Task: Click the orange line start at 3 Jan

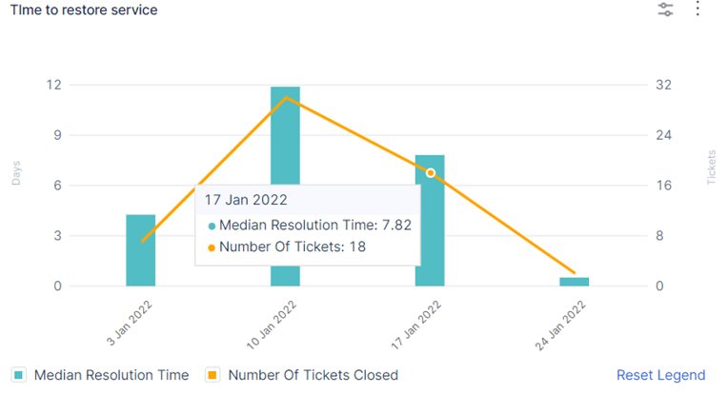Action: tap(142, 242)
